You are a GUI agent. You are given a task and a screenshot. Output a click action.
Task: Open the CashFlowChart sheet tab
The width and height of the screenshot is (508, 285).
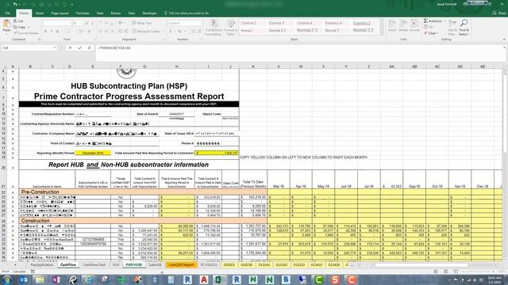click(x=94, y=264)
